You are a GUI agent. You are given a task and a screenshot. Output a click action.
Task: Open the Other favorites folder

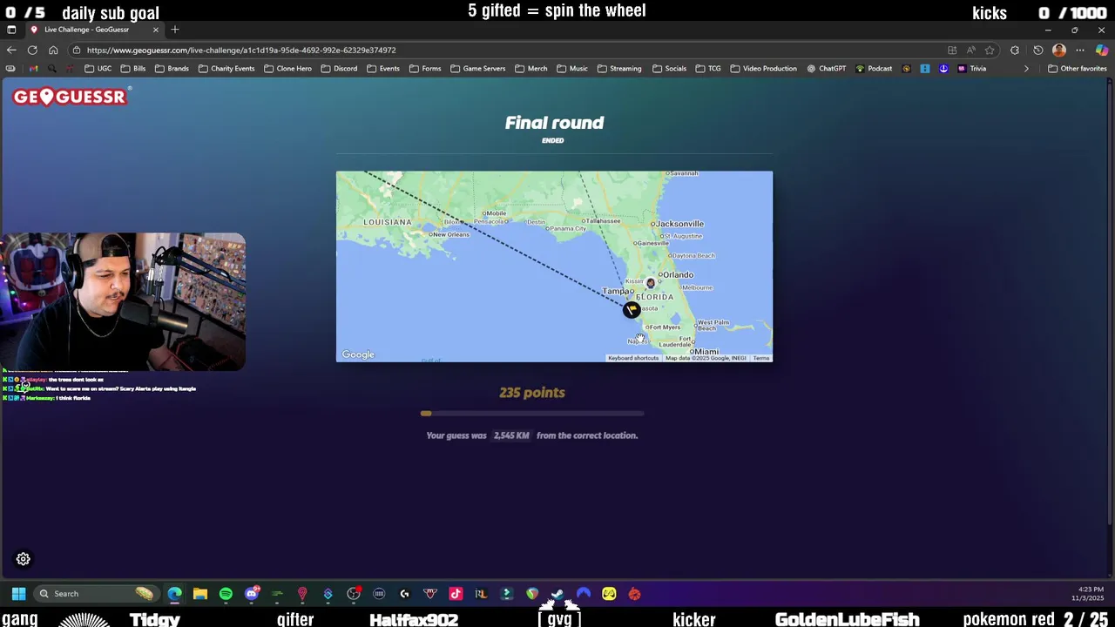click(1078, 69)
